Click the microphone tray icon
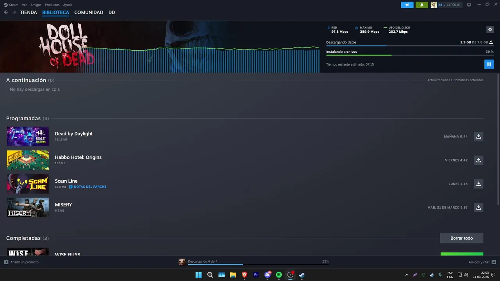 440,275
